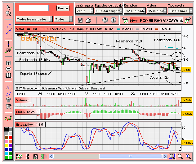Open the Todos los mercados dropdown
Image resolution: width=196 pixels, height=164 pixels.
pyautogui.click(x=34, y=19)
